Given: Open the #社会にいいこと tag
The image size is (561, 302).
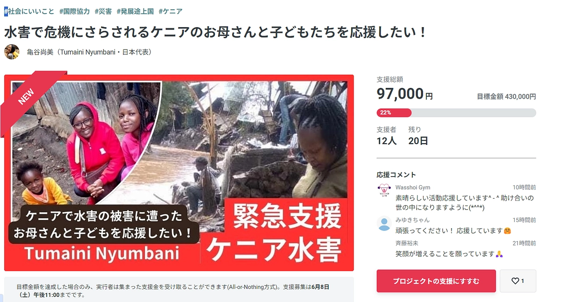Looking at the screenshot, I should point(29,11).
